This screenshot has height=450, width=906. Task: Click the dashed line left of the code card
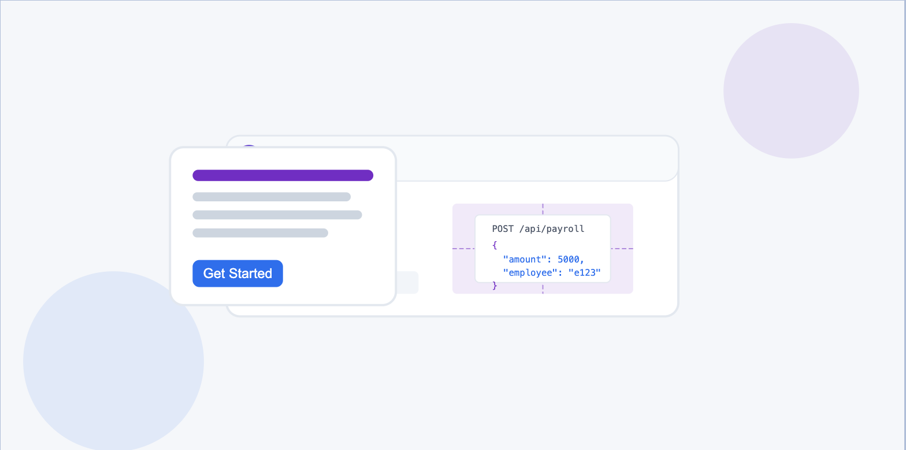[x=463, y=249]
